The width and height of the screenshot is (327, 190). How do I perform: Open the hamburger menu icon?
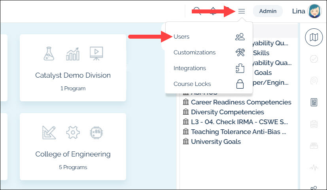click(x=242, y=11)
